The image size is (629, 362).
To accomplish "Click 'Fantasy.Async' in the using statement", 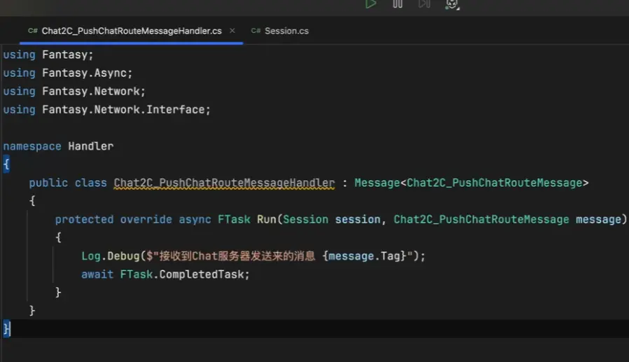I will coord(84,73).
